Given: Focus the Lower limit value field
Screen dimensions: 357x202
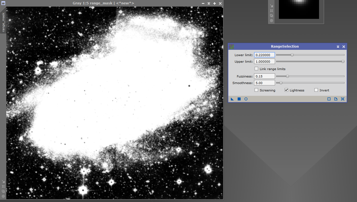Looking at the screenshot, I should pyautogui.click(x=264, y=55).
